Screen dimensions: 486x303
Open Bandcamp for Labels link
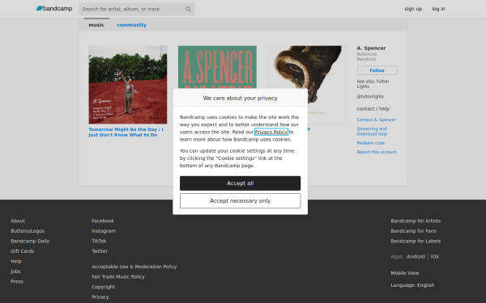coord(416,241)
